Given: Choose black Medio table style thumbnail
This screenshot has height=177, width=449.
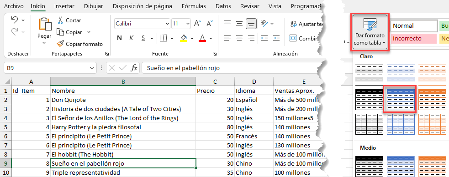Looking at the screenshot, I should 369,166.
